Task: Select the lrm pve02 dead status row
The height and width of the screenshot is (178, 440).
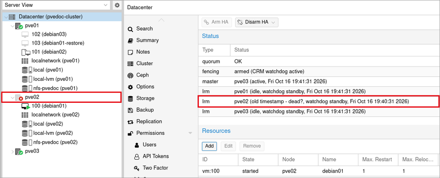Action: point(319,101)
